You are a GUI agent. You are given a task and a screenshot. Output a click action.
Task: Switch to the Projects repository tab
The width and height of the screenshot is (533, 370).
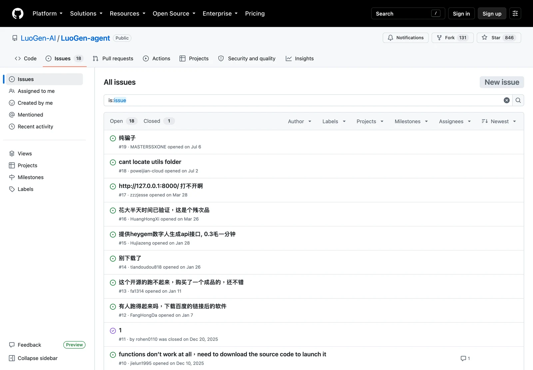(x=194, y=59)
